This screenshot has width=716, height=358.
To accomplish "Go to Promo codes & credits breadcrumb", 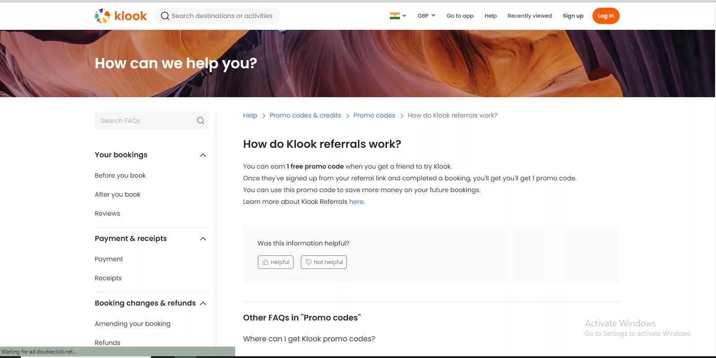I will [305, 115].
